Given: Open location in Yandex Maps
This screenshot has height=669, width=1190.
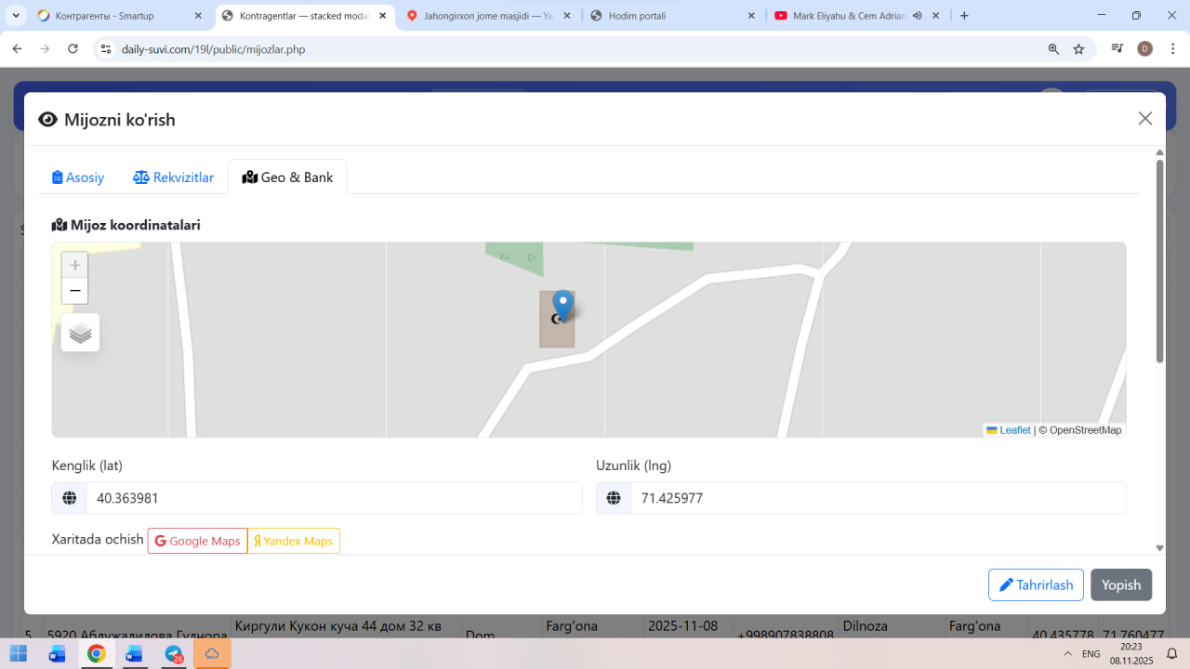Looking at the screenshot, I should (x=294, y=541).
